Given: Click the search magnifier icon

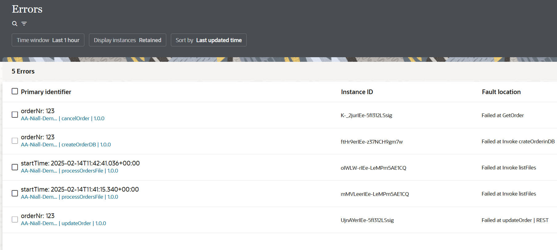Looking at the screenshot, I should 14,24.
